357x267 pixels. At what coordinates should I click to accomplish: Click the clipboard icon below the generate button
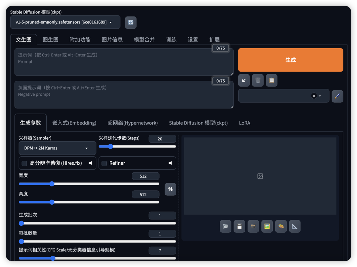[x=272, y=80]
